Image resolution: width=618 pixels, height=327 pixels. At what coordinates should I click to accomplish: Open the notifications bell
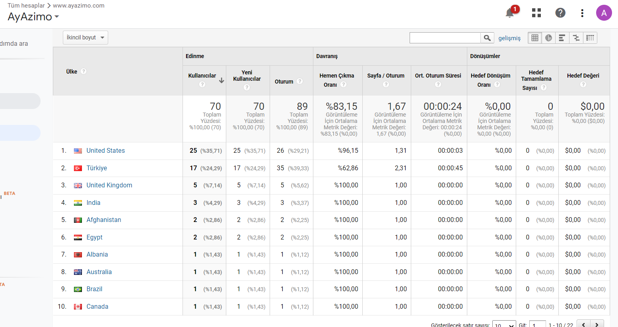coord(510,13)
